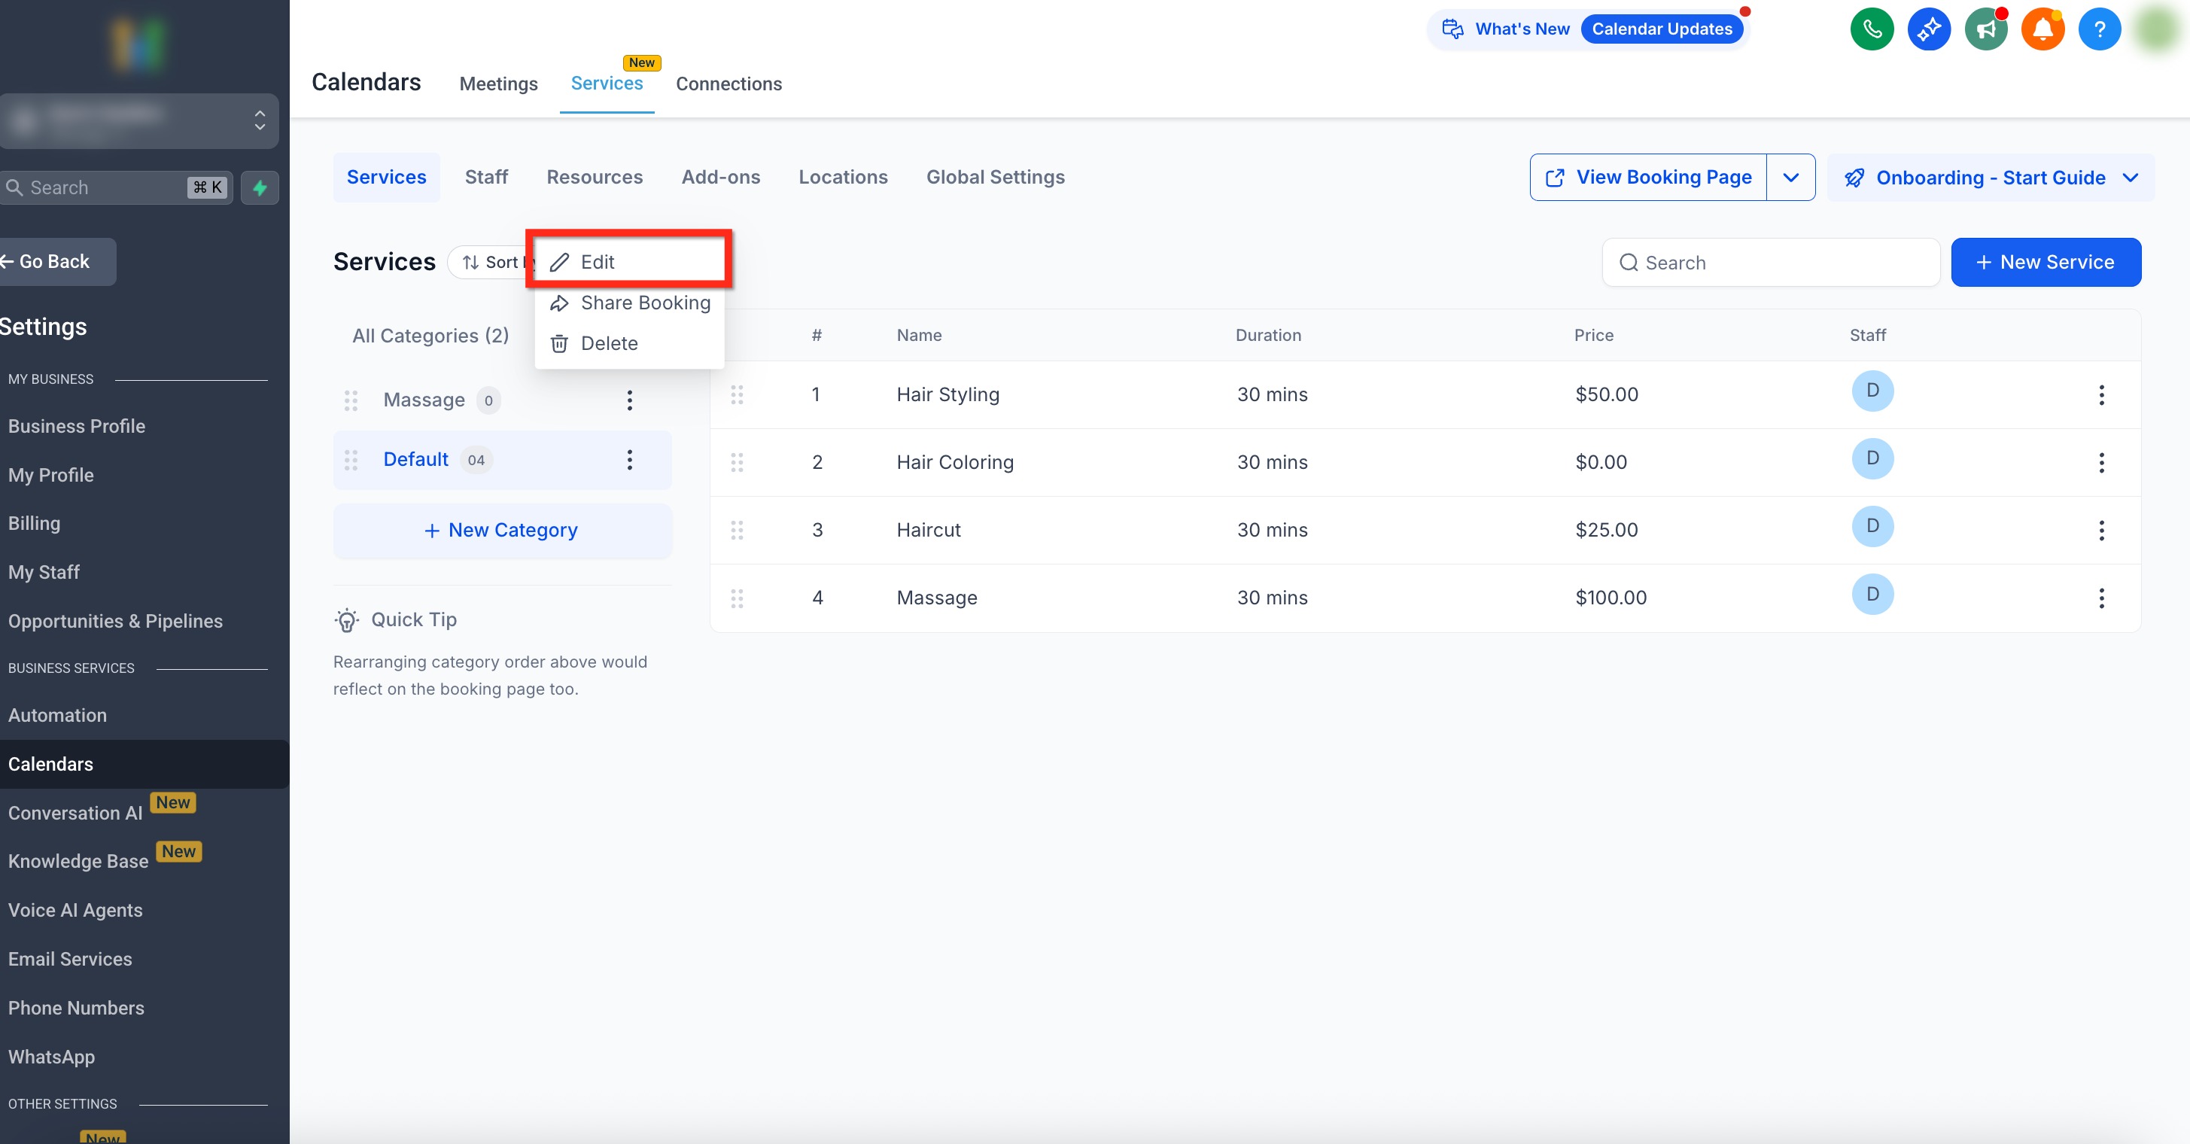Image resolution: width=2190 pixels, height=1144 pixels.
Task: Click the blue sparkle AI assistant icon
Action: (x=1928, y=30)
